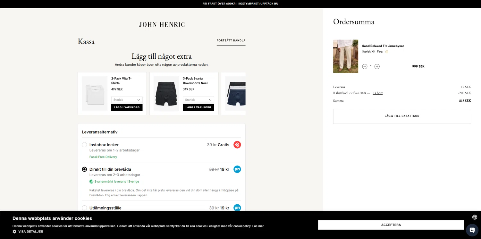The image size is (481, 239).
Task: Click the total 818 SEK value
Action: 465,101
